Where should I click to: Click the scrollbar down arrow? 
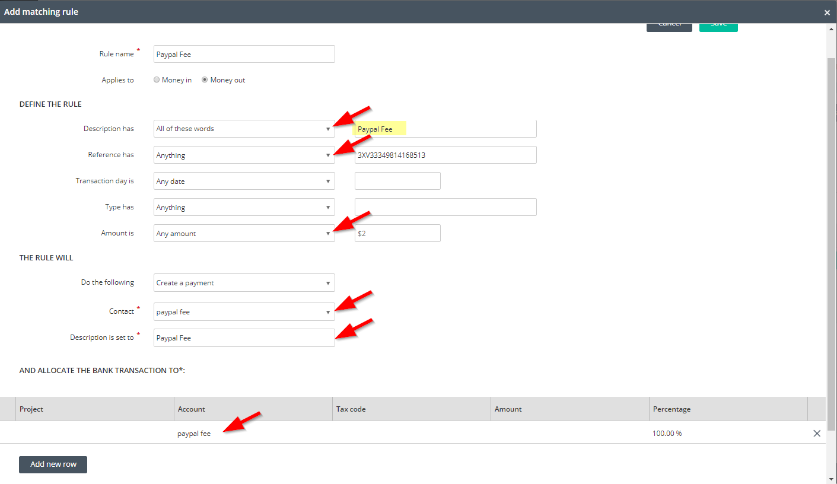point(831,478)
